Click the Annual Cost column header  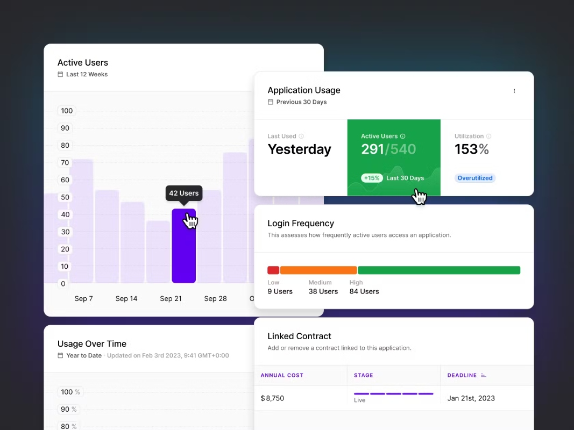click(x=282, y=375)
